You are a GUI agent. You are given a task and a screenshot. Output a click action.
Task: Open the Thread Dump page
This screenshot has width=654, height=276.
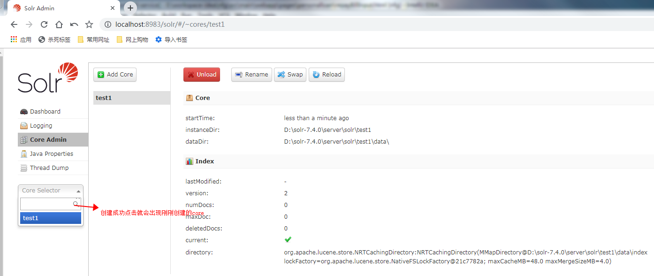pyautogui.click(x=53, y=168)
